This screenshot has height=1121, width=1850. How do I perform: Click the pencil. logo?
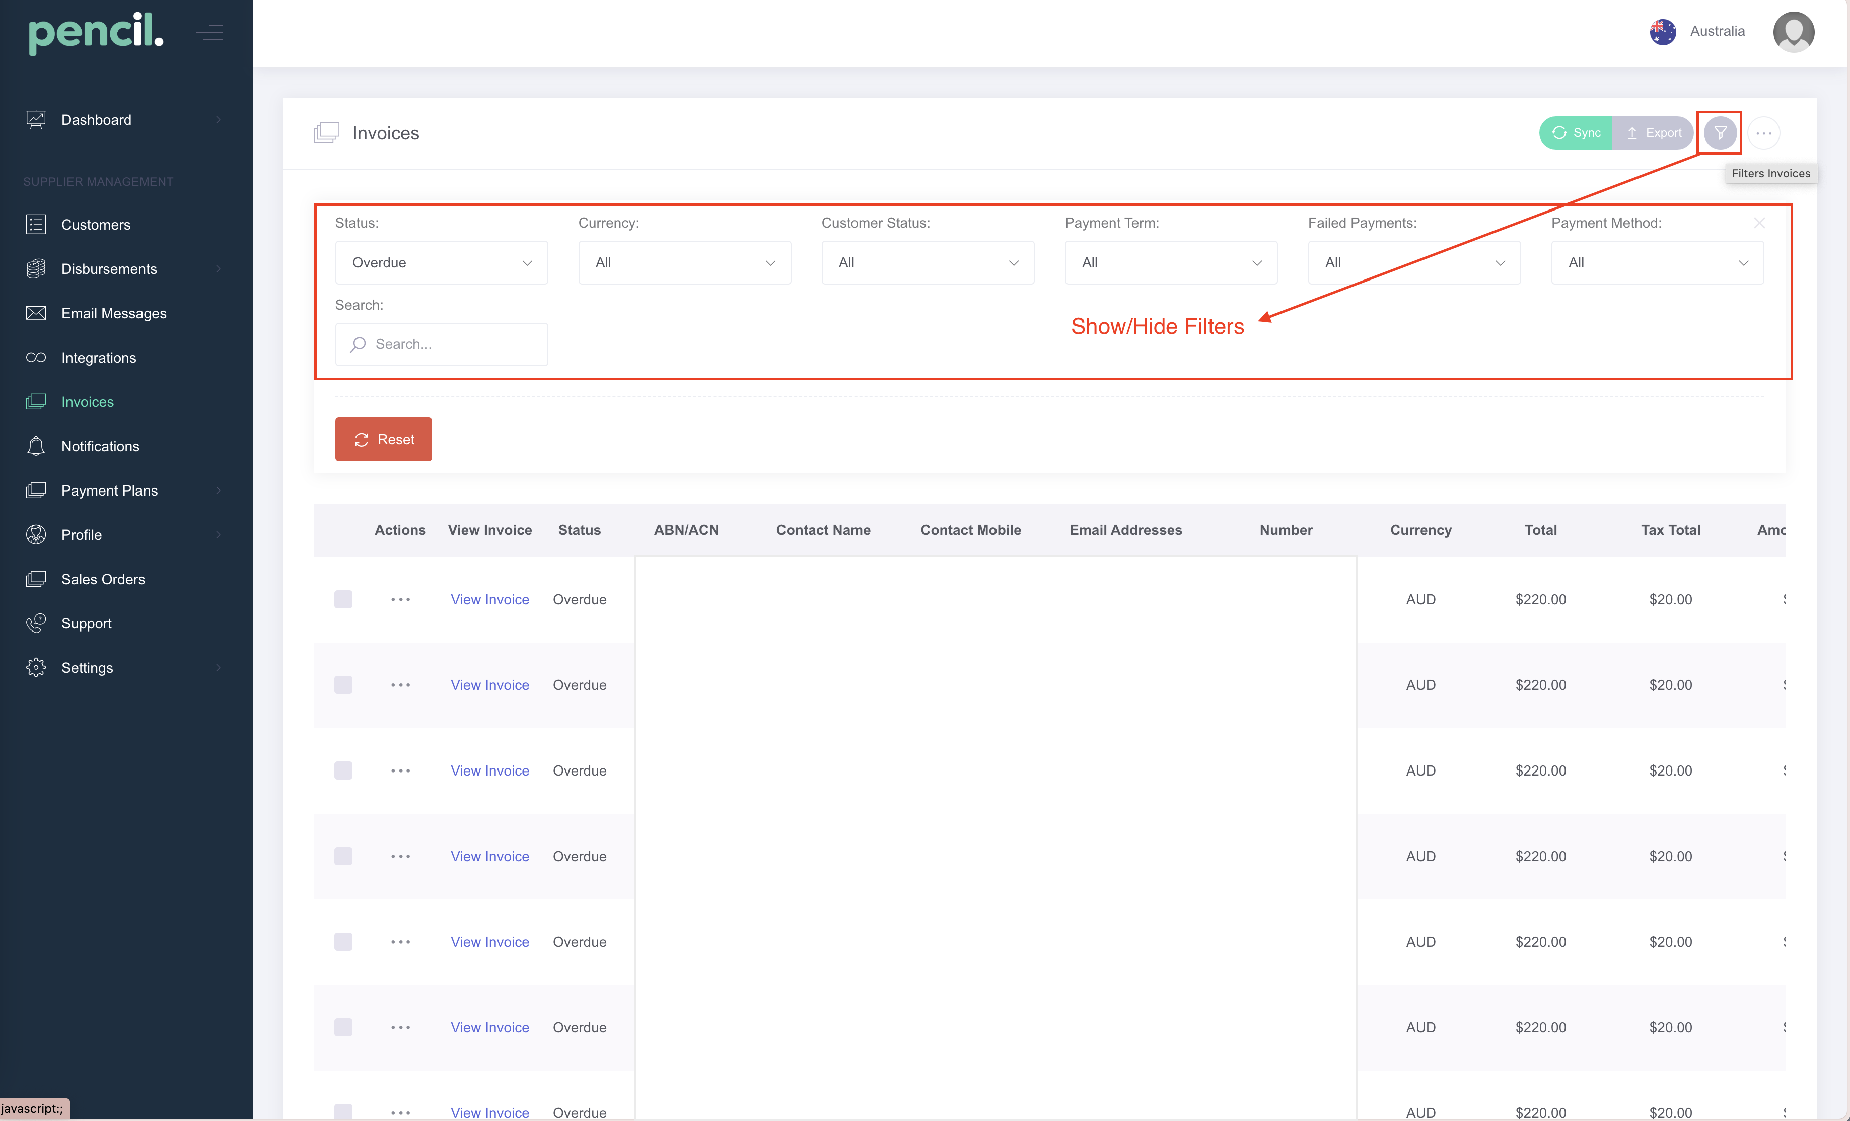(x=95, y=33)
